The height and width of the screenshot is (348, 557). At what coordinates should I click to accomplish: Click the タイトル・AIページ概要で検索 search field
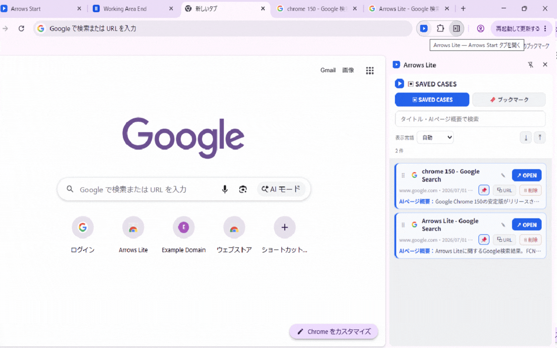[x=470, y=119]
